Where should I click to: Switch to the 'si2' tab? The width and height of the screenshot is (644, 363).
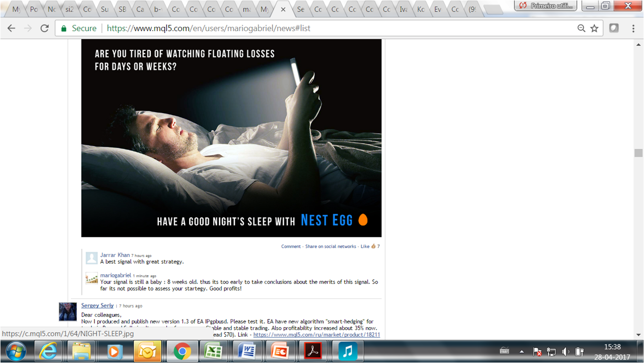(x=69, y=9)
